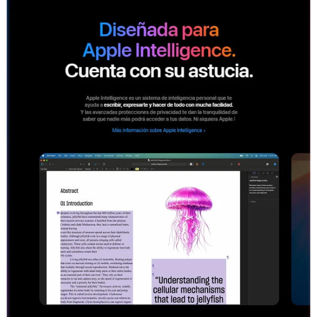
Task: Click the partially visible next slide card
Action: (301, 229)
